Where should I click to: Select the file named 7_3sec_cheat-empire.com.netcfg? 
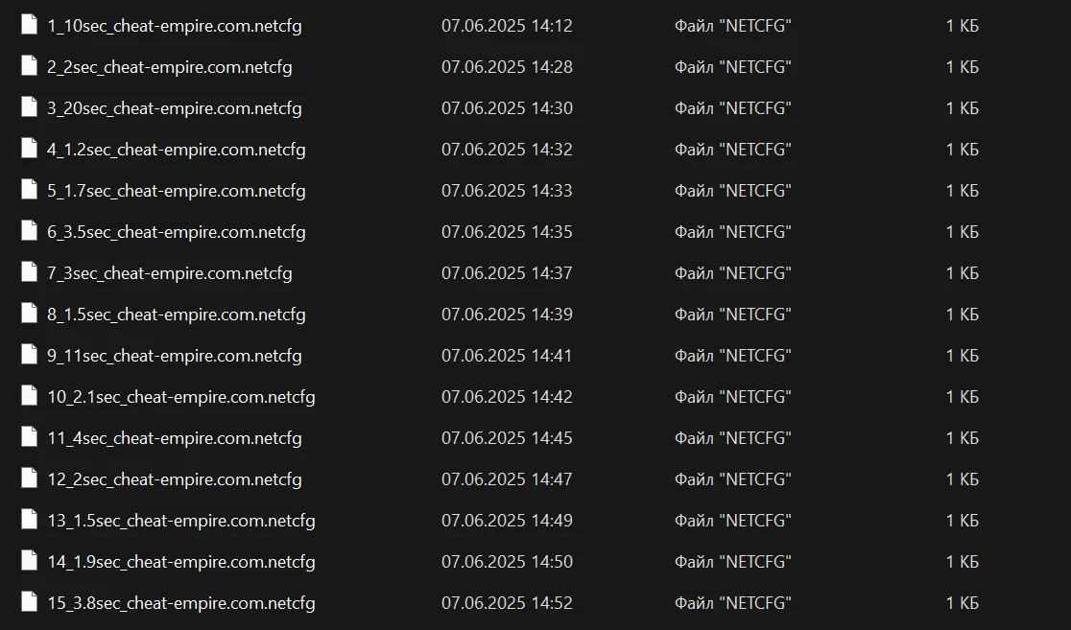tap(170, 273)
